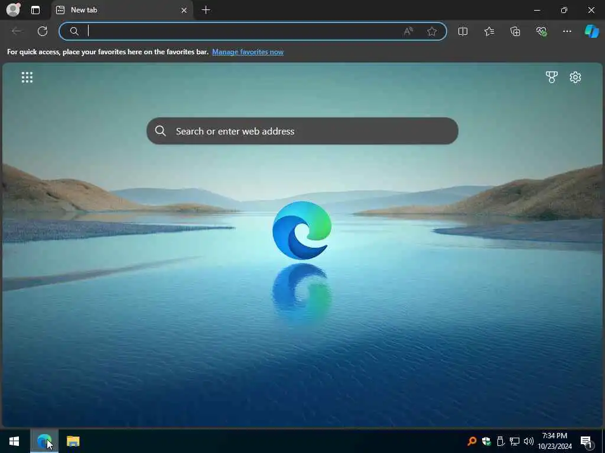This screenshot has width=605, height=453.
Task: Open the volume speaker tray icon
Action: point(529,441)
